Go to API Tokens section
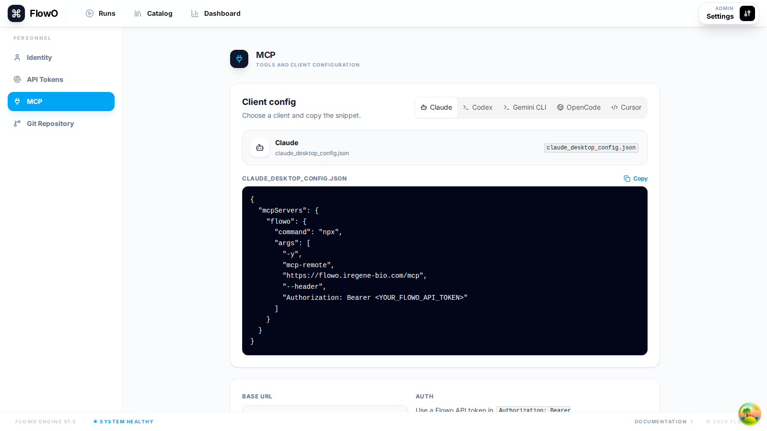 [61, 79]
